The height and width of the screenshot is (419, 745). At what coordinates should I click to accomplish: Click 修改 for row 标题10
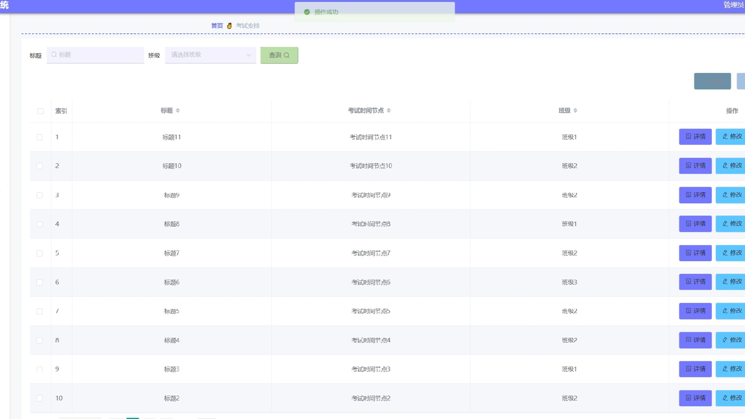(731, 166)
